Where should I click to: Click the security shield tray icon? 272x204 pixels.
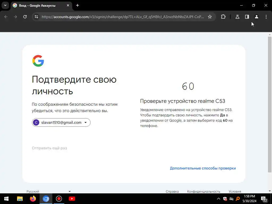[225, 199]
